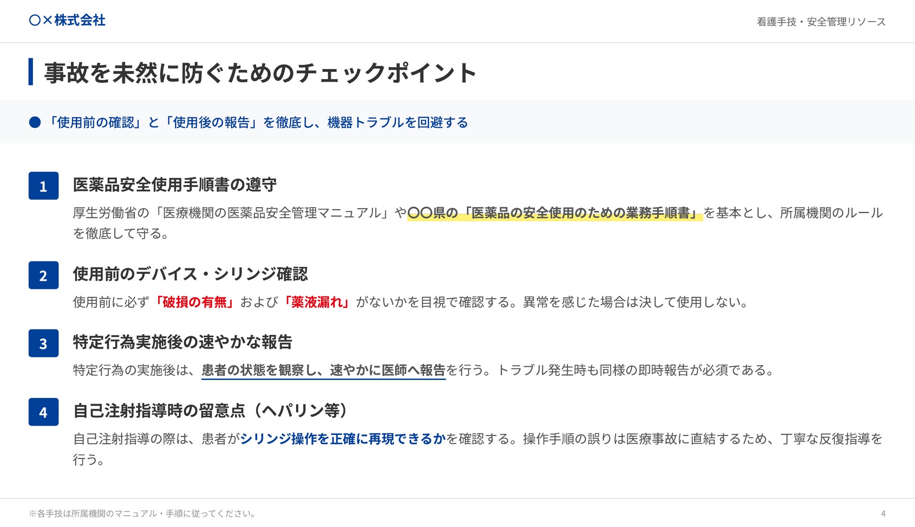Click the number 3 badge icon

(43, 343)
